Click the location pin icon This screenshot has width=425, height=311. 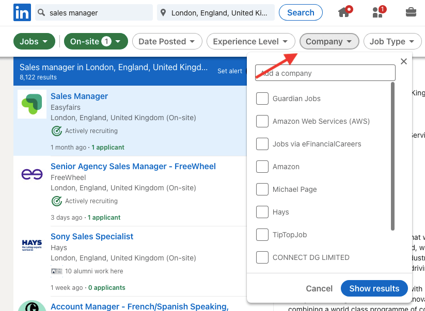pyautogui.click(x=163, y=12)
